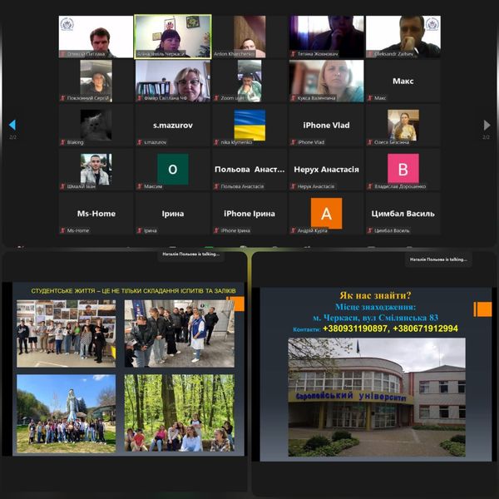Click the muted mic icon on s.mazurov tile
The image size is (499, 499).
(140, 142)
